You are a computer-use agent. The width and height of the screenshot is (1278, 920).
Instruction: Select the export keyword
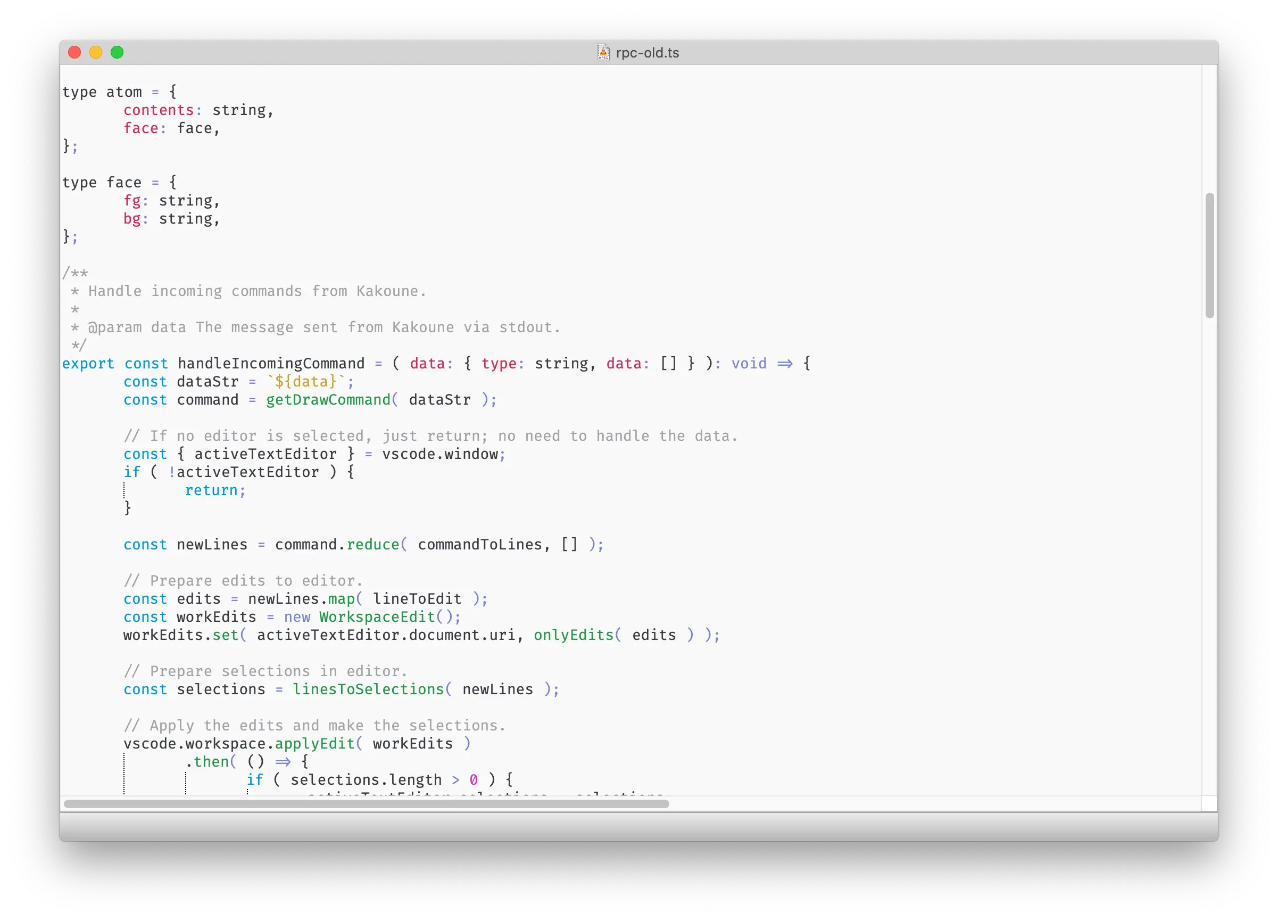88,364
